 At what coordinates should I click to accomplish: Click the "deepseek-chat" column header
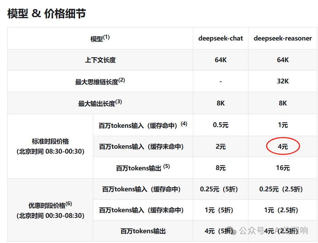pyautogui.click(x=221, y=38)
